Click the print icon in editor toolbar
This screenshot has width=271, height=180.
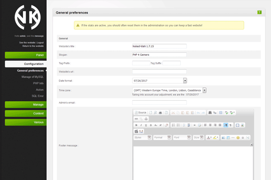pos(160,112)
